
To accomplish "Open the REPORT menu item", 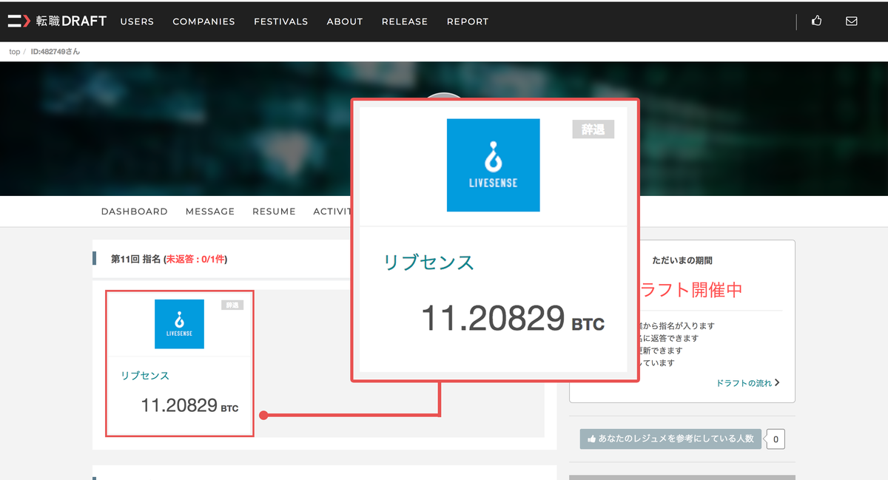I will pos(468,21).
